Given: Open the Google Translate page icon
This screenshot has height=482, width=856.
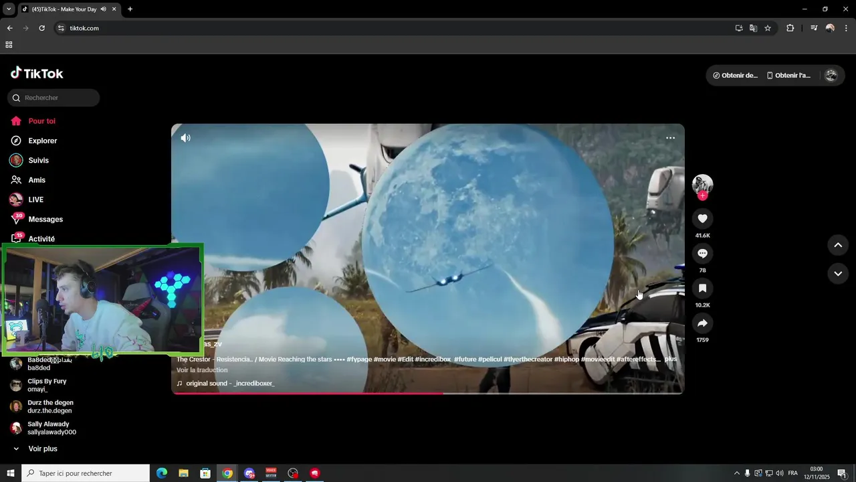Looking at the screenshot, I should point(753,28).
